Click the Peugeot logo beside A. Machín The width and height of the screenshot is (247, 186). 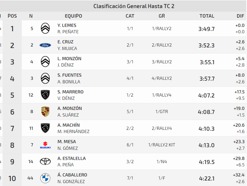45,128
